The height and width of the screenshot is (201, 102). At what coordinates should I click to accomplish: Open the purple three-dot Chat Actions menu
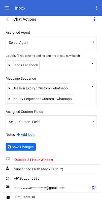coord(94,19)
